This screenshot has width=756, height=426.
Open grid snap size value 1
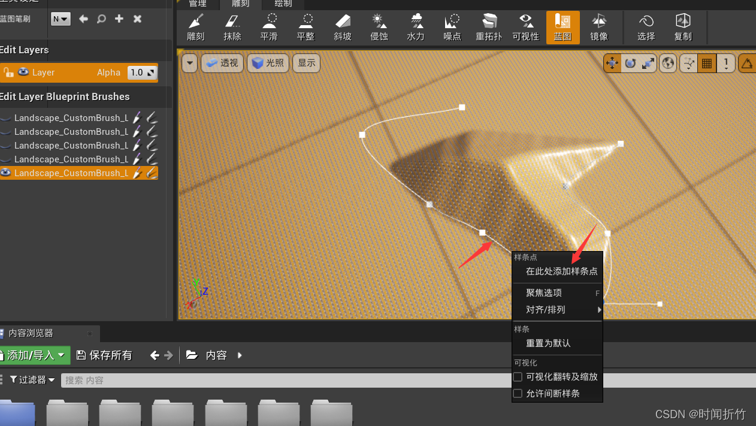[x=726, y=63]
